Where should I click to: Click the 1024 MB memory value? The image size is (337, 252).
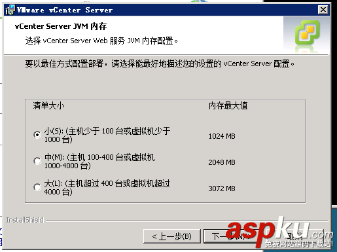click(222, 136)
